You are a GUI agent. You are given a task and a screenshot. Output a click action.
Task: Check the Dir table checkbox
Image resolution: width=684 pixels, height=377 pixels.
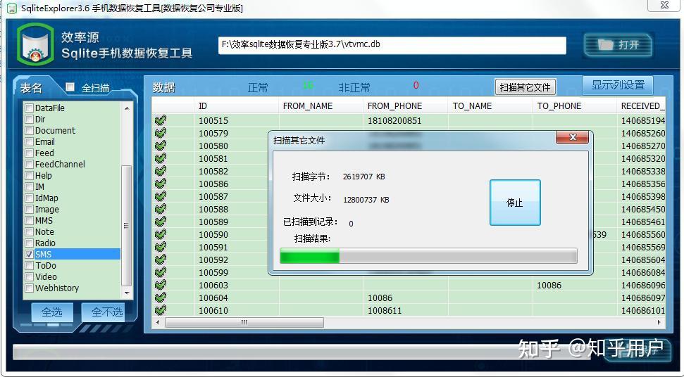[x=29, y=119]
